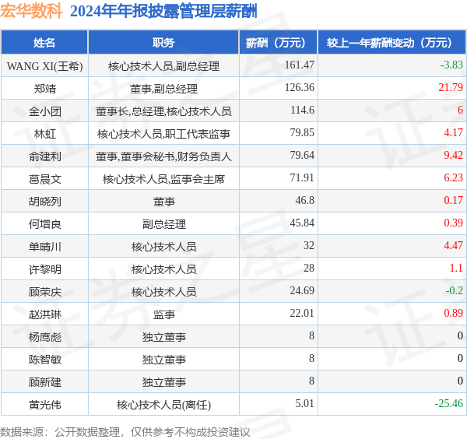Click the 21.79 change value
This screenshot has height=439, width=467.
[x=451, y=87]
